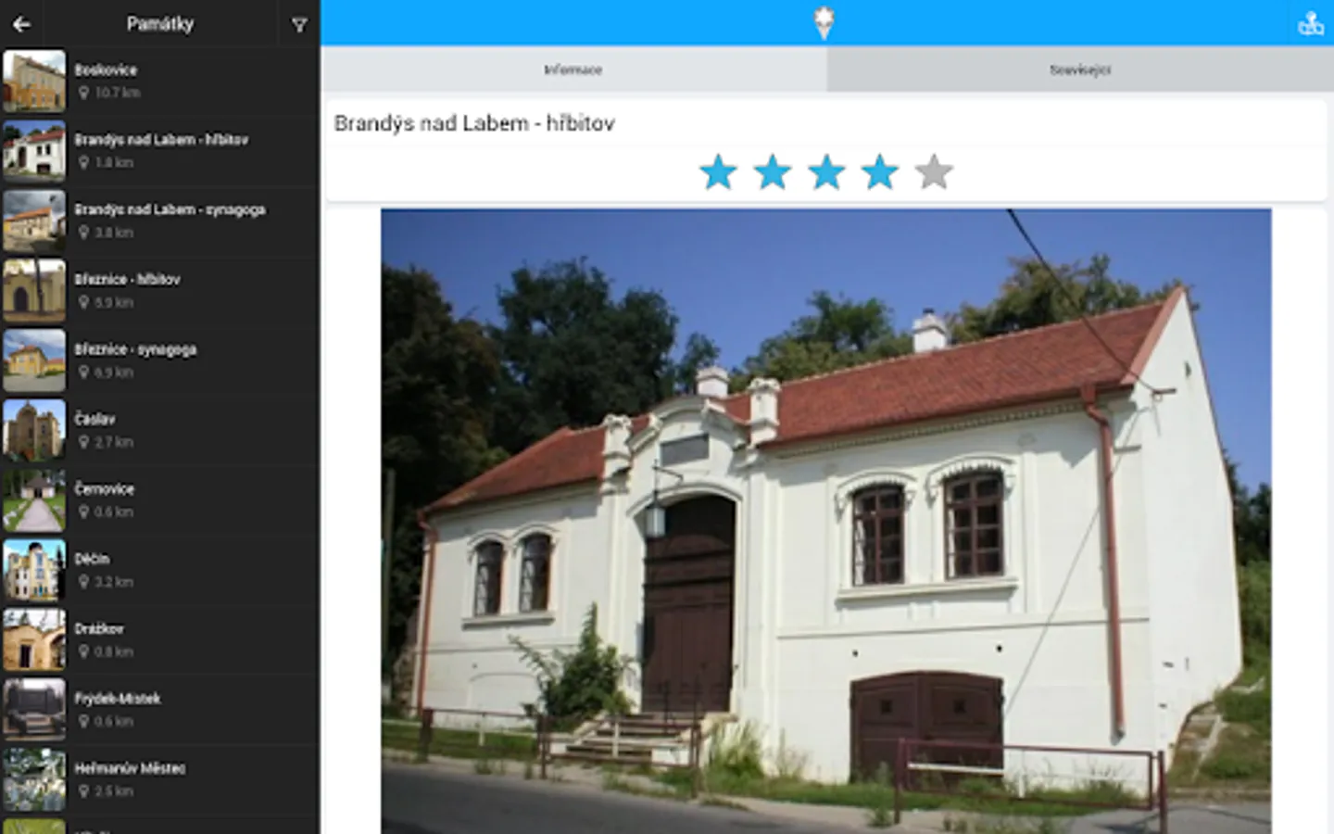Tap the pin icon beside 2.5 km

[83, 791]
